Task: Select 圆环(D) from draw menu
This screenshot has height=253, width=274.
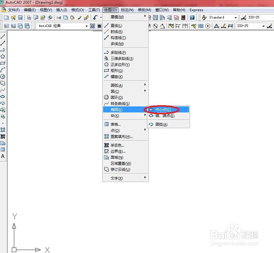Action: tap(126, 98)
